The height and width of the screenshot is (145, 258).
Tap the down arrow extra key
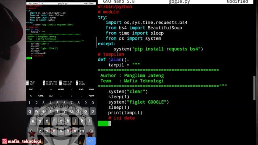[71, 96]
